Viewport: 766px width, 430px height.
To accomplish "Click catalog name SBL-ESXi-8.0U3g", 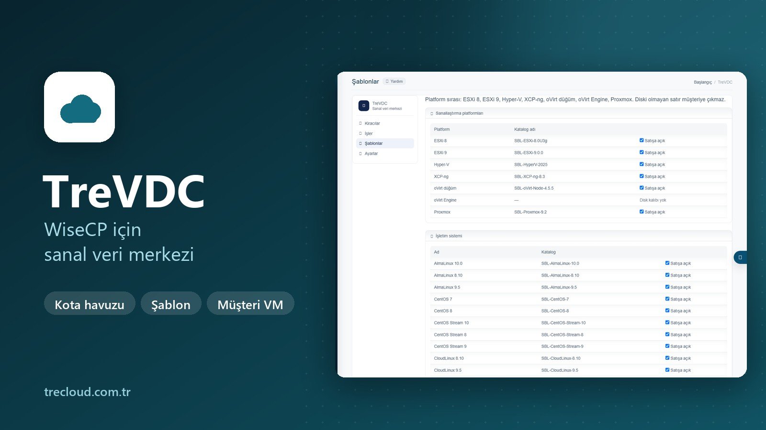I will click(530, 141).
